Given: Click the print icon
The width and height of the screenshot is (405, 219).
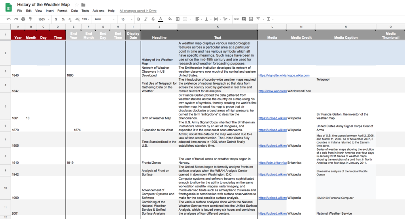Looking at the screenshot, I should [x=23, y=19].
